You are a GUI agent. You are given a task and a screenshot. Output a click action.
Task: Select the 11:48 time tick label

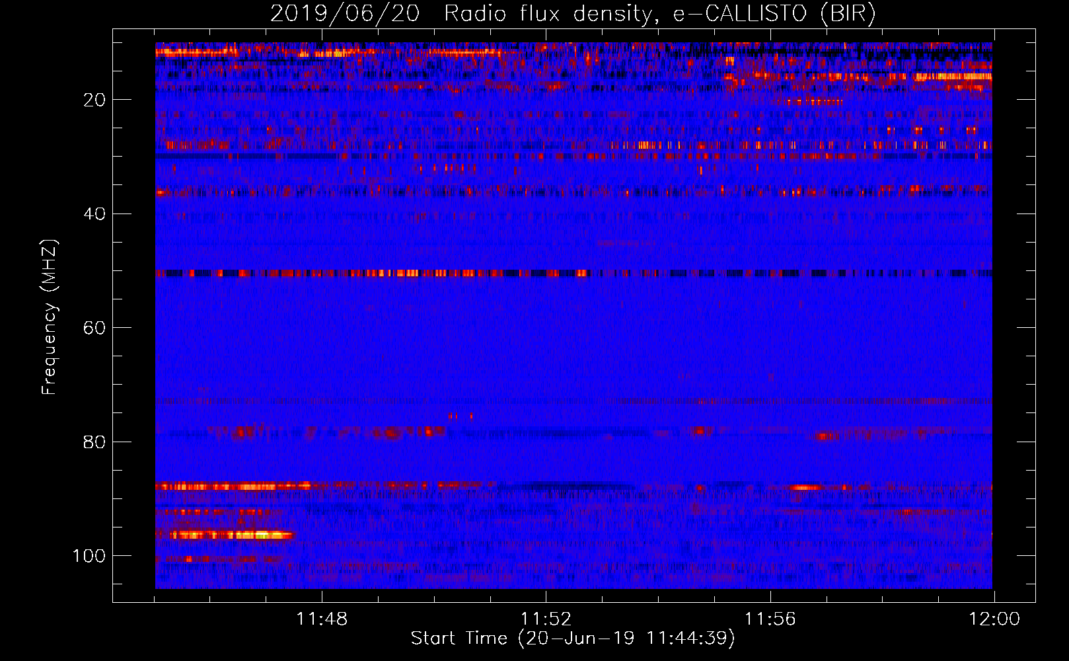(x=321, y=619)
